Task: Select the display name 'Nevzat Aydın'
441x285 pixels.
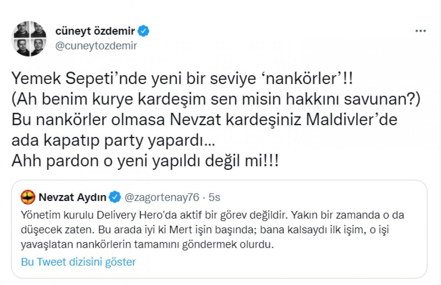Action: coord(73,196)
